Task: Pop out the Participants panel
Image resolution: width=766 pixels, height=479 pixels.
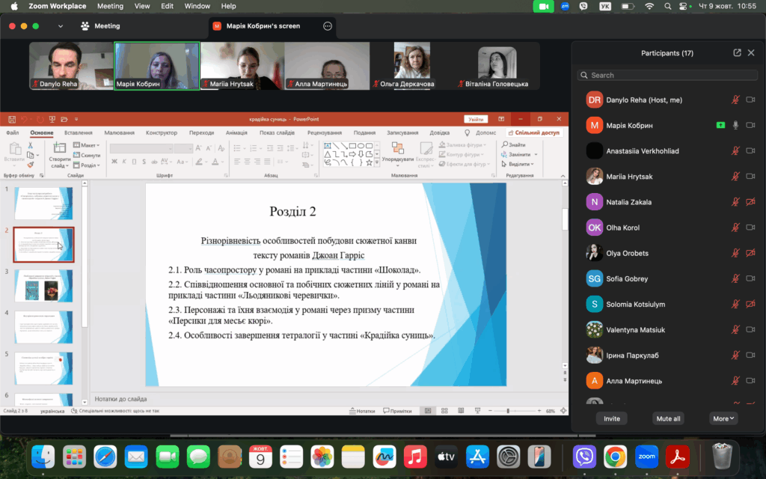Action: [737, 53]
